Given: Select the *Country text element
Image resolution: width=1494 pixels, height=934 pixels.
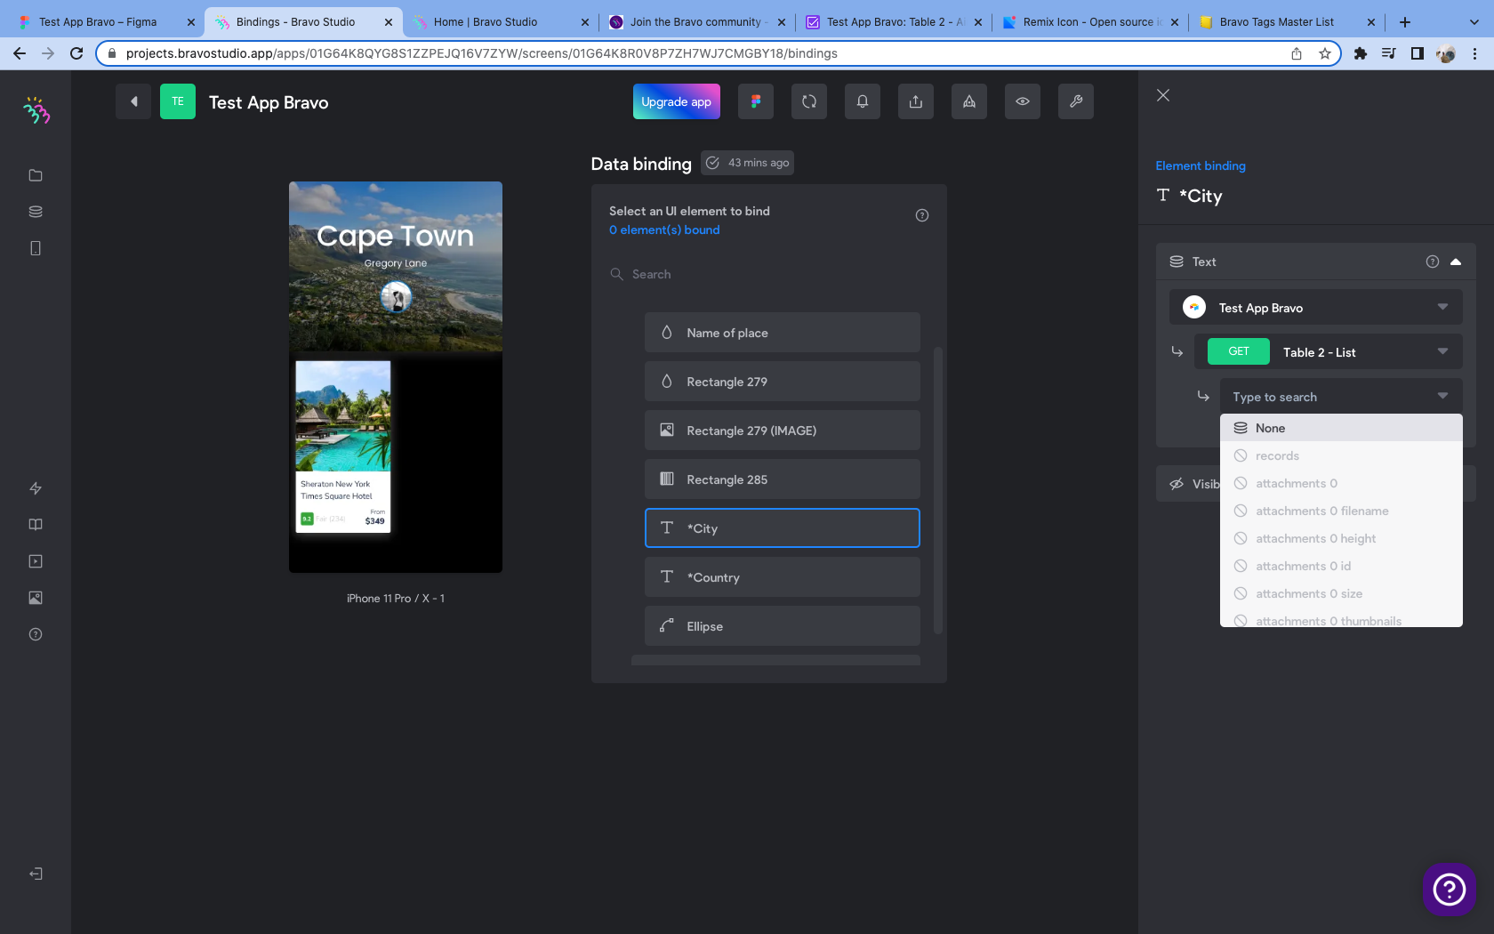Looking at the screenshot, I should click(783, 577).
